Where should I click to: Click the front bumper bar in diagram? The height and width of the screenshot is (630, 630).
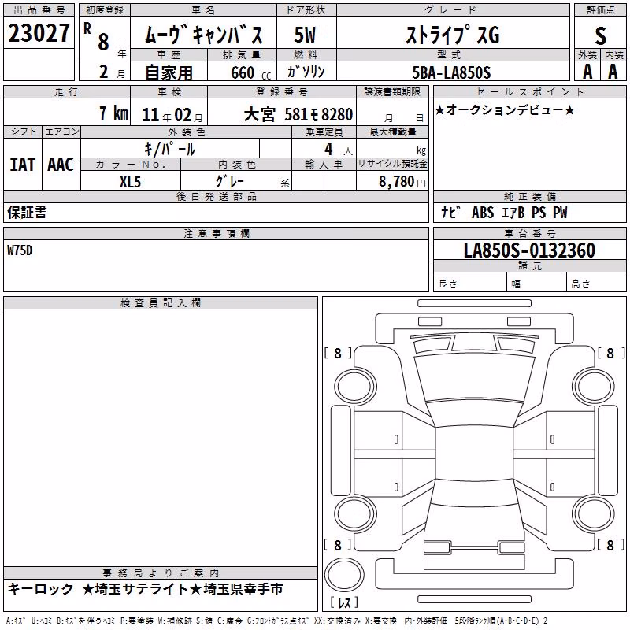point(475,303)
